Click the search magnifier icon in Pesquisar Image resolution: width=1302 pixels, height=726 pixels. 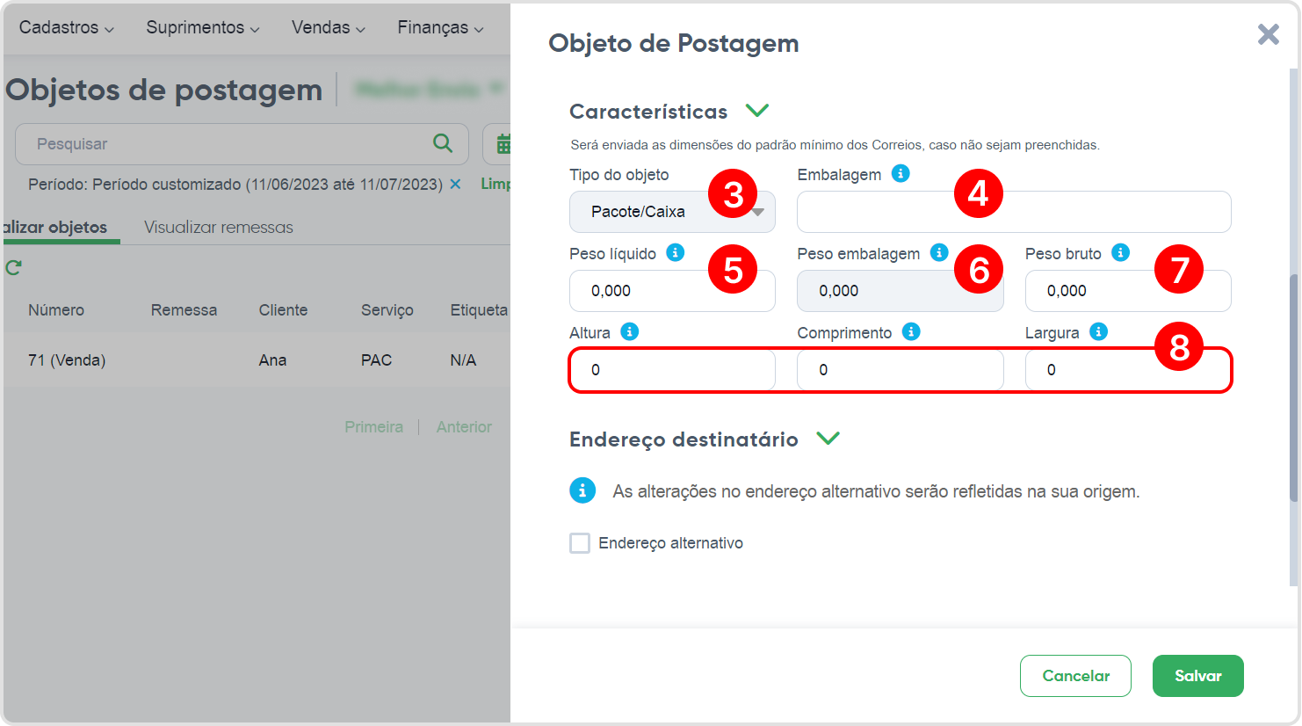tap(443, 143)
